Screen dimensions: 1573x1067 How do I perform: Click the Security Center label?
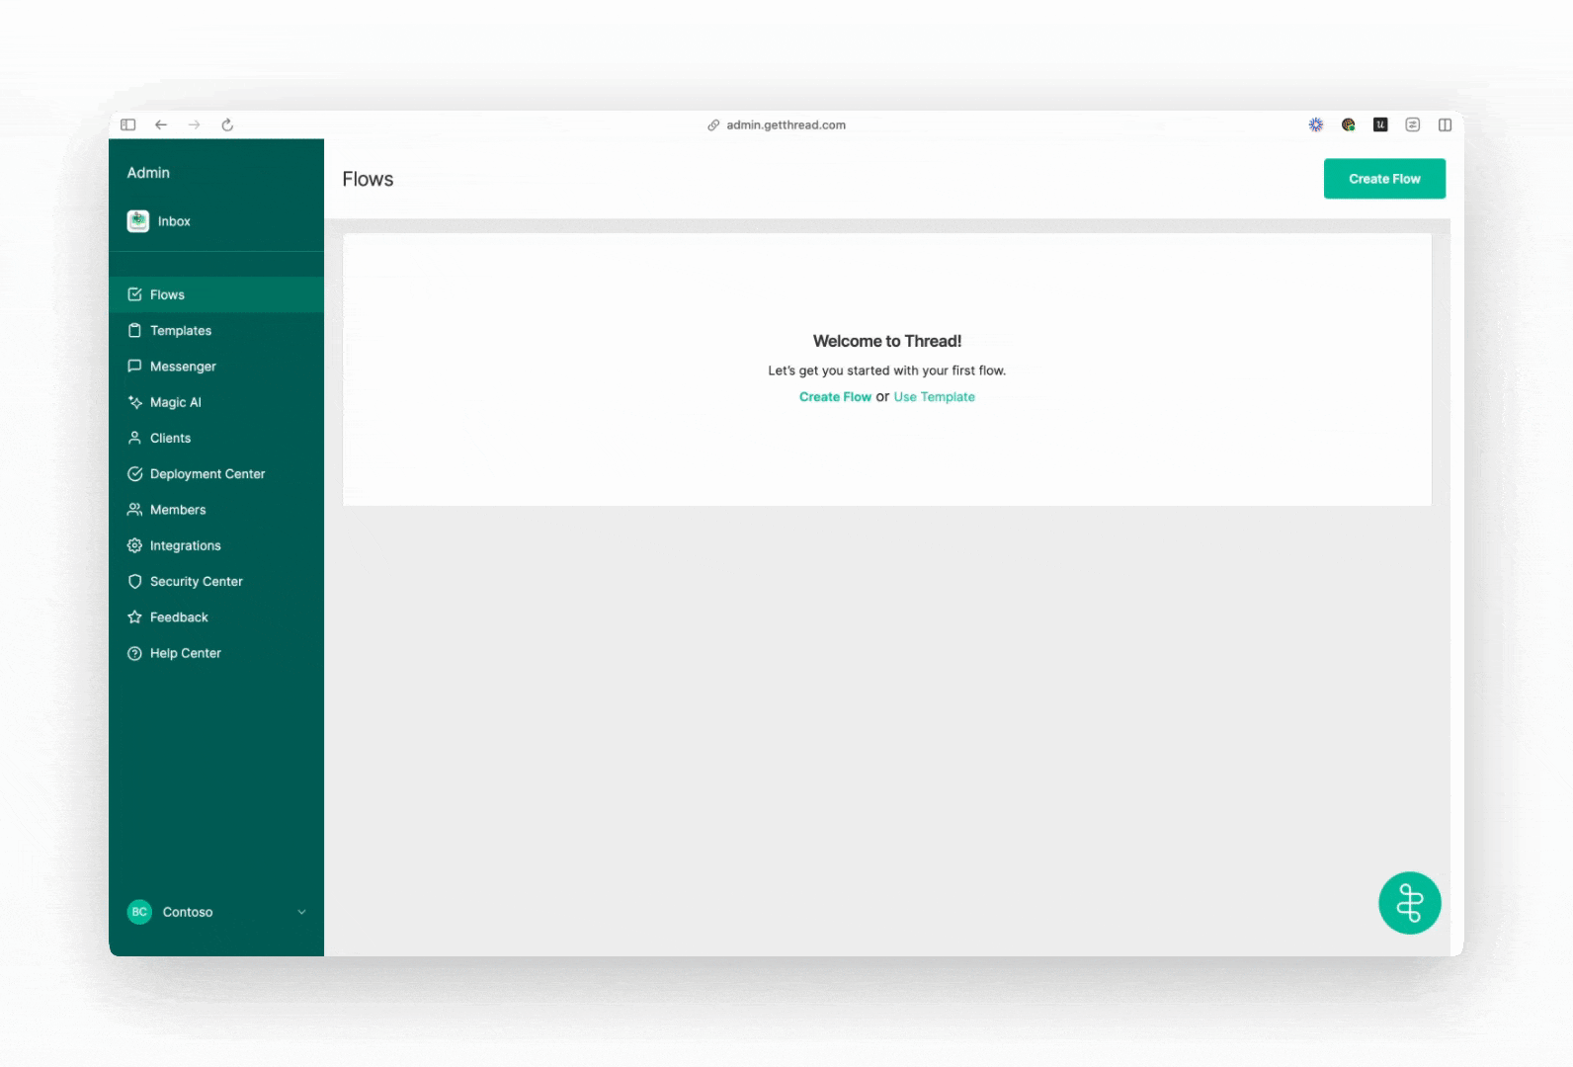197,582
